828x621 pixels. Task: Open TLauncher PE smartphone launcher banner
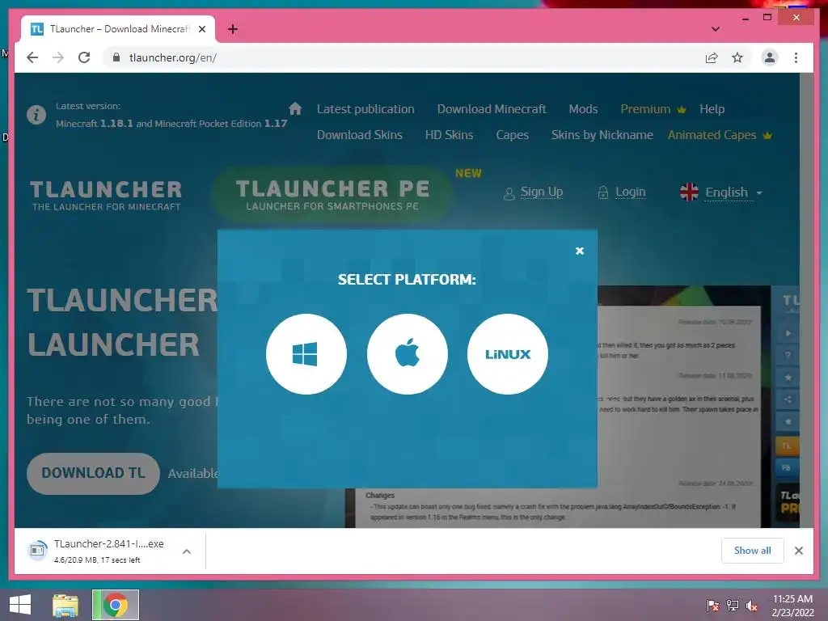[x=332, y=194]
